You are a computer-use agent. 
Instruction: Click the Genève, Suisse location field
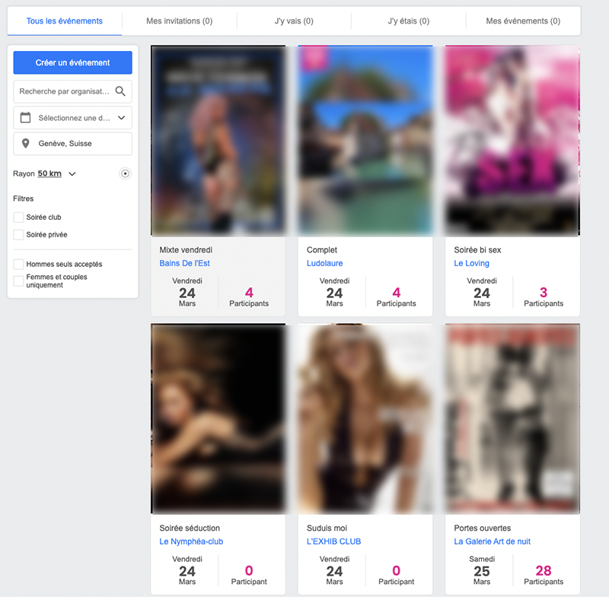[72, 144]
